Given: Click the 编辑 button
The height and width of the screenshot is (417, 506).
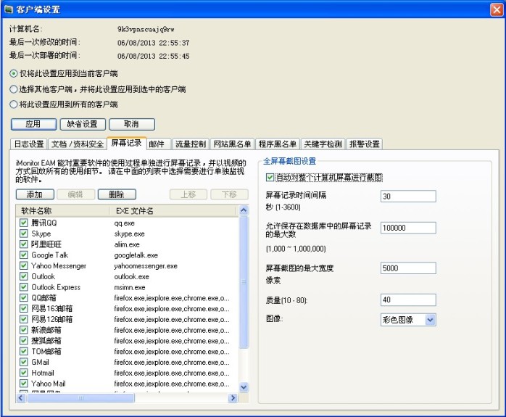Looking at the screenshot, I should 76,194.
